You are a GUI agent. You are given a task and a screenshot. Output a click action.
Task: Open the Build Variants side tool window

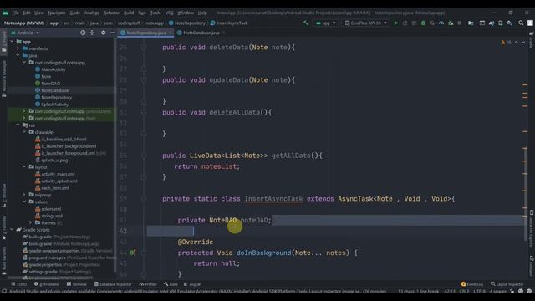point(3,261)
